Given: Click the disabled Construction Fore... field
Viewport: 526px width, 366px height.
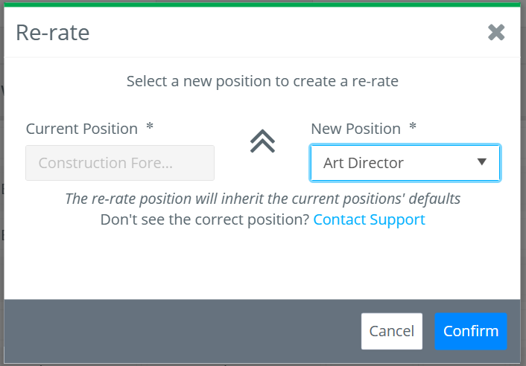Looking at the screenshot, I should coord(120,163).
